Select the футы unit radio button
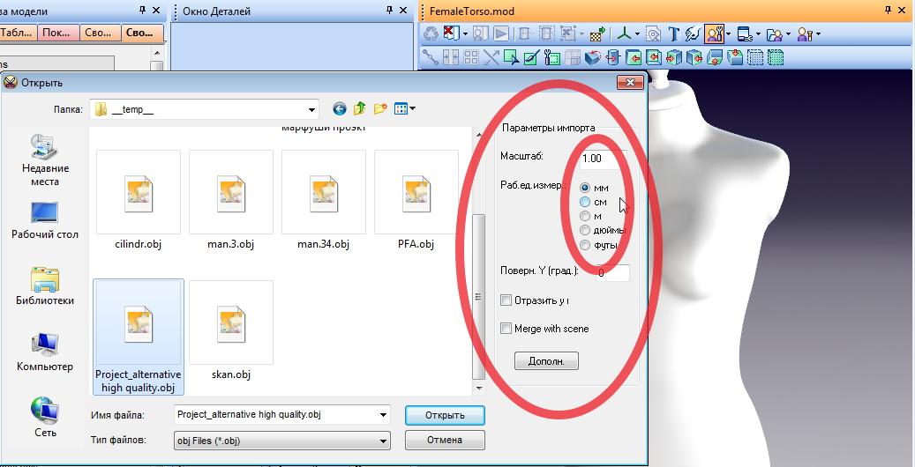915x467 pixels. point(585,246)
